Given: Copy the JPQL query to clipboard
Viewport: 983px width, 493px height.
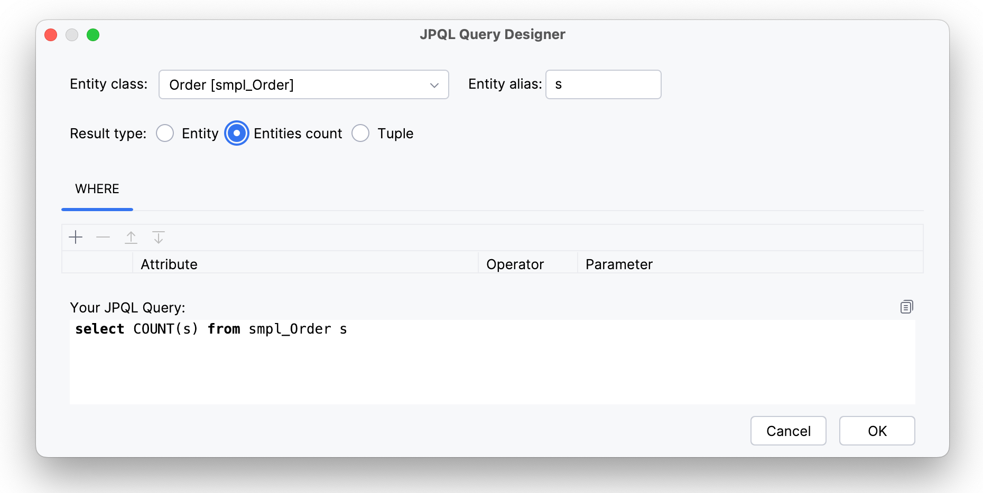Looking at the screenshot, I should pos(906,307).
